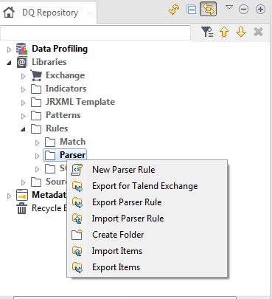This screenshot has height=299, width=272.
Task: Click the Parser folder icon
Action: click(x=50, y=156)
